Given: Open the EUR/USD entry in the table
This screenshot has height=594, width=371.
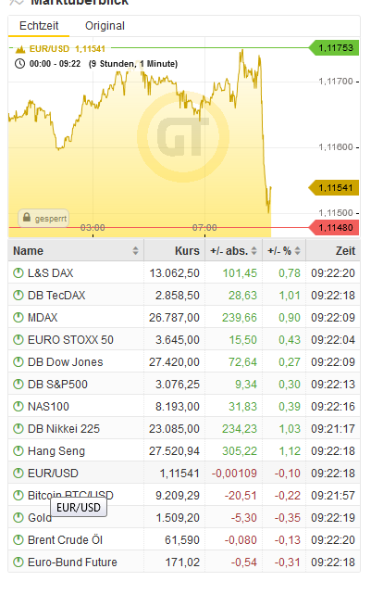Looking at the screenshot, I should pos(53,474).
